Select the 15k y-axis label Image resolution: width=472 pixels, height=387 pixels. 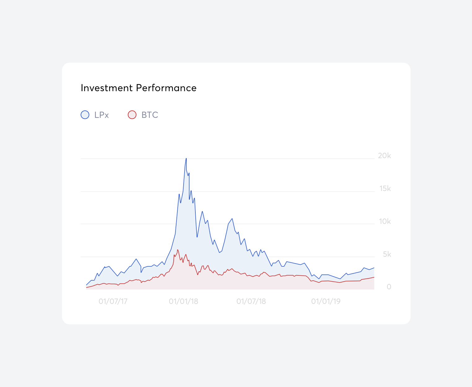[x=385, y=189]
